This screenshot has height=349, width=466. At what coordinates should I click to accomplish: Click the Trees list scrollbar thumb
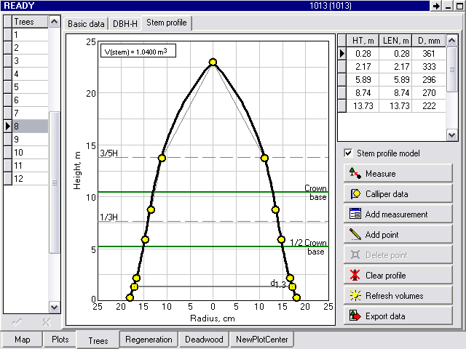tap(55, 182)
